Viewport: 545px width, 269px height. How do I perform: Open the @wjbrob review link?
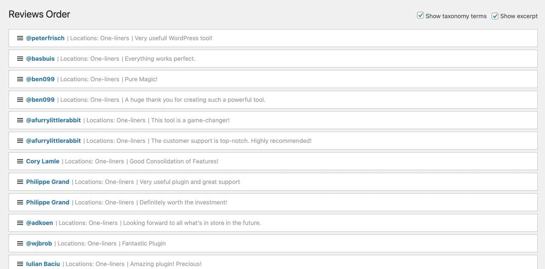(x=39, y=243)
